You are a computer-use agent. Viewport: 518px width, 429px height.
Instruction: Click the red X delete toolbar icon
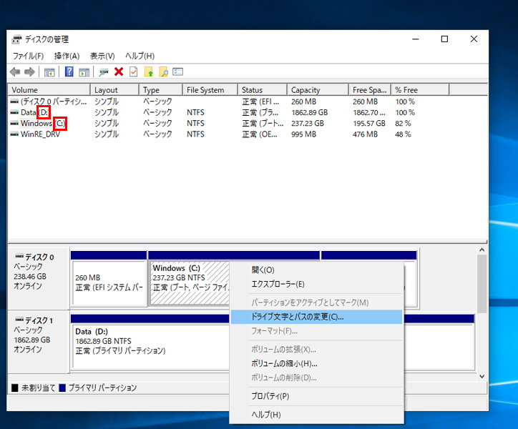(x=119, y=71)
